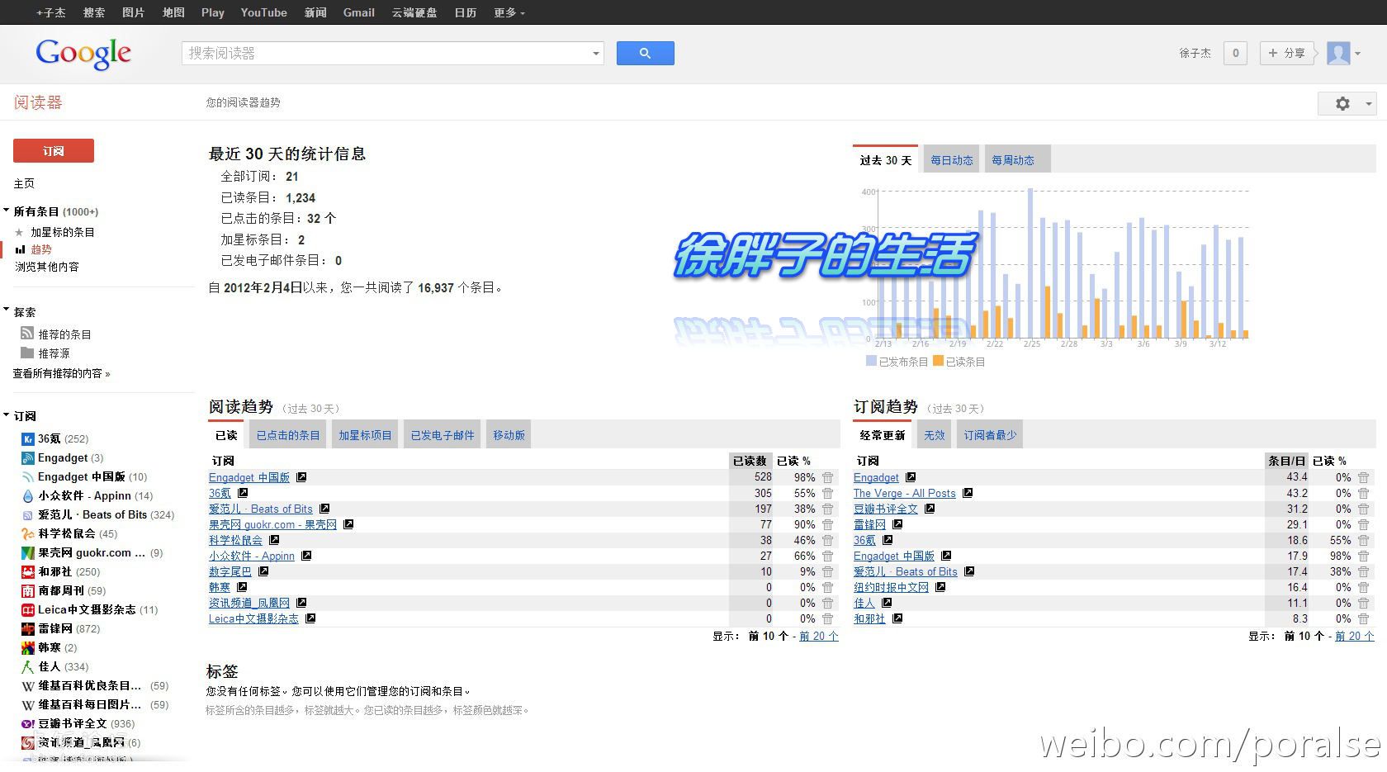This screenshot has width=1387, height=772.
Task: Show 前 20 个 in 阅读趋势
Action: (x=819, y=636)
